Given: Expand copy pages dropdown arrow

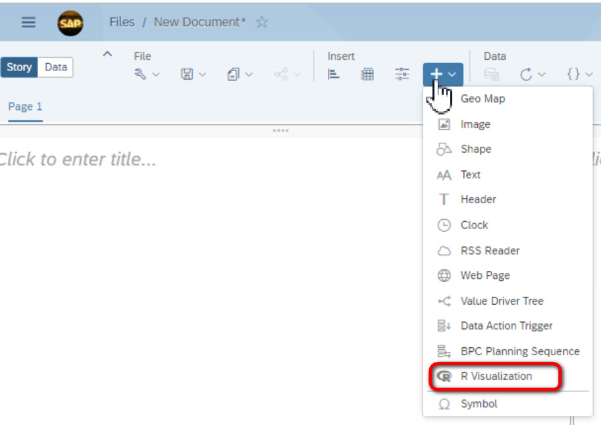Looking at the screenshot, I should click(x=249, y=74).
